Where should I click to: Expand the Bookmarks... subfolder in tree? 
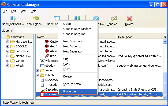point(8,51)
